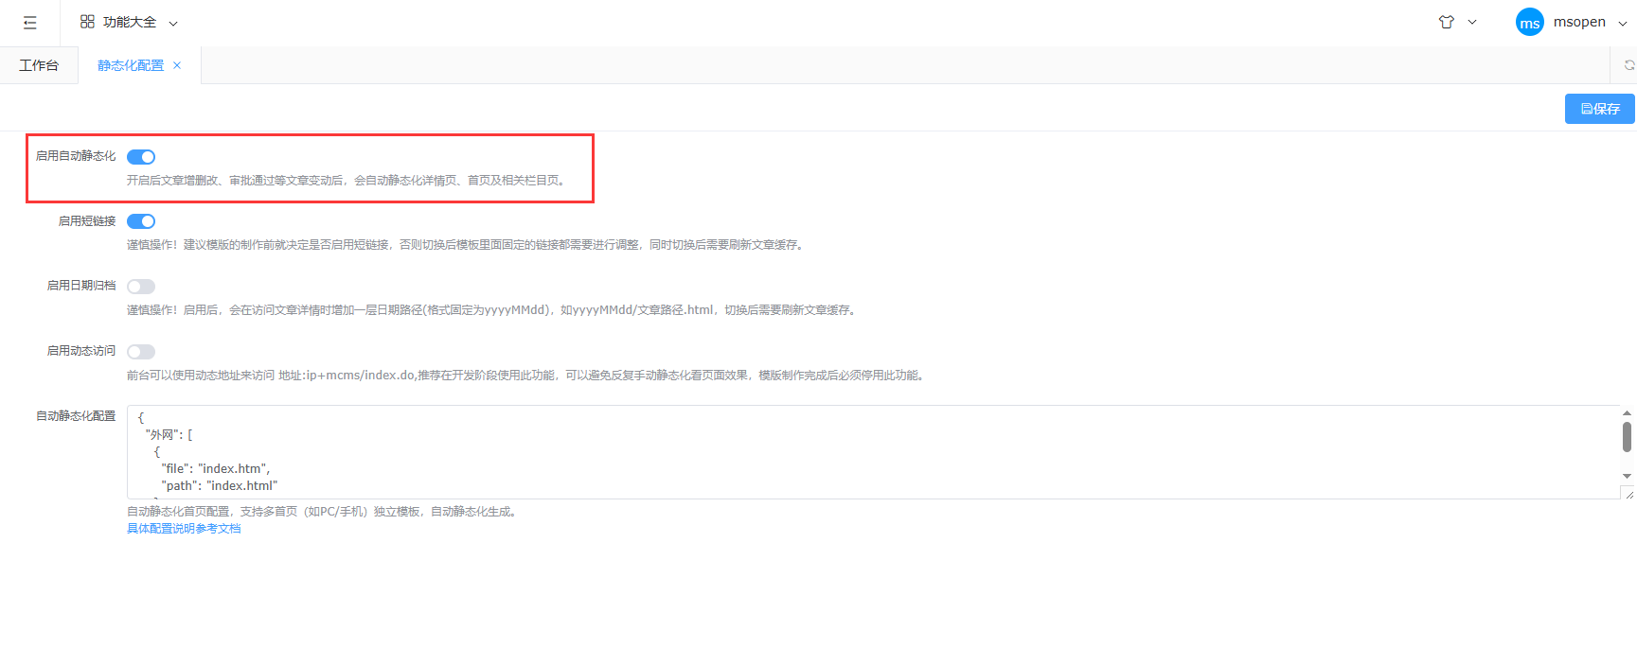Image resolution: width=1637 pixels, height=665 pixels.
Task: Turn on the 启用动态访问 switch
Action: pos(141,352)
